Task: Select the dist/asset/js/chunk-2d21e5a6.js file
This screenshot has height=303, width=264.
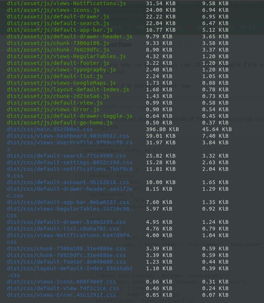Action: tap(58, 96)
